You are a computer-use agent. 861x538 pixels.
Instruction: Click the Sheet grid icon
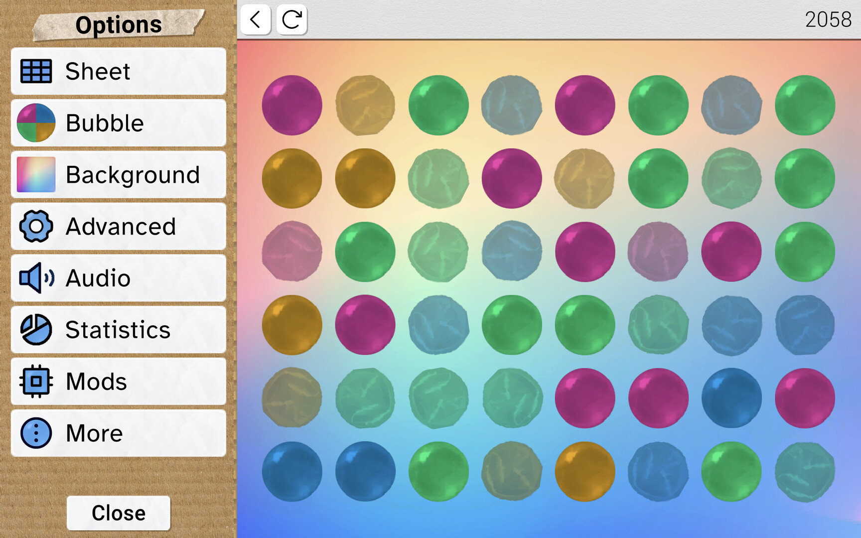coord(36,71)
